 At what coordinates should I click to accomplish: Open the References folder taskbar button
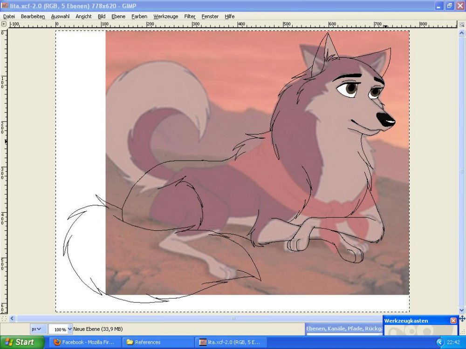(158, 342)
